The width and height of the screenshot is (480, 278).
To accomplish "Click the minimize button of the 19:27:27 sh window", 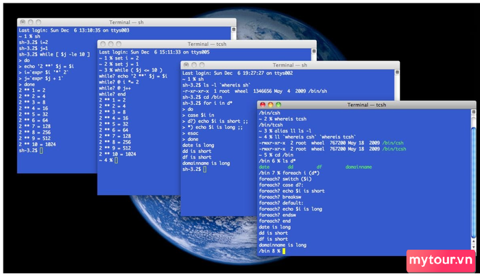I will (x=194, y=65).
